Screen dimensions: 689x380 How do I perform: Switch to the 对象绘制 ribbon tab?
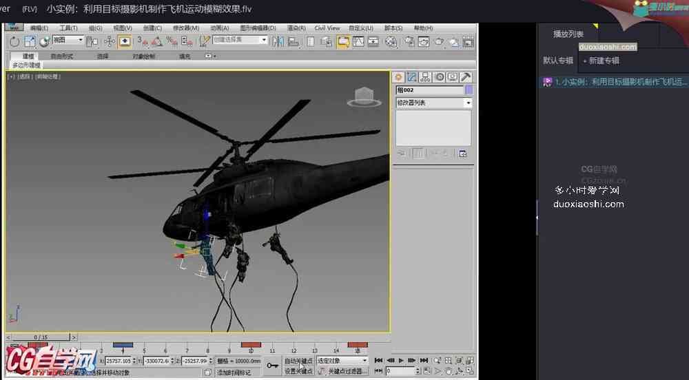point(144,56)
